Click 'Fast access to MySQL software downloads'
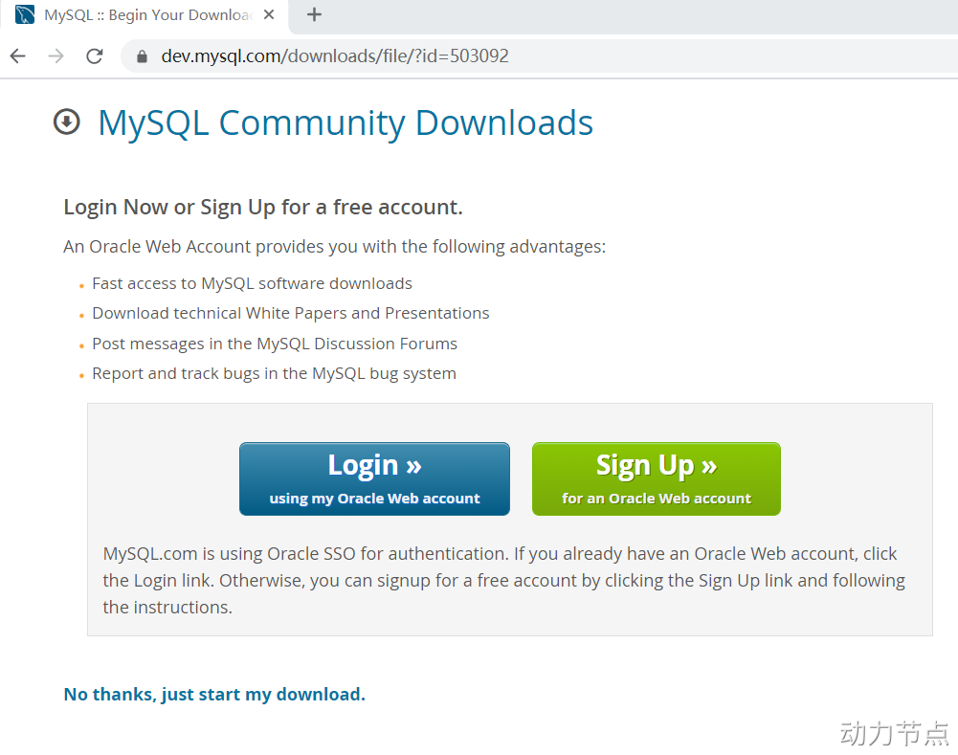The width and height of the screenshot is (958, 755). pyautogui.click(x=252, y=283)
